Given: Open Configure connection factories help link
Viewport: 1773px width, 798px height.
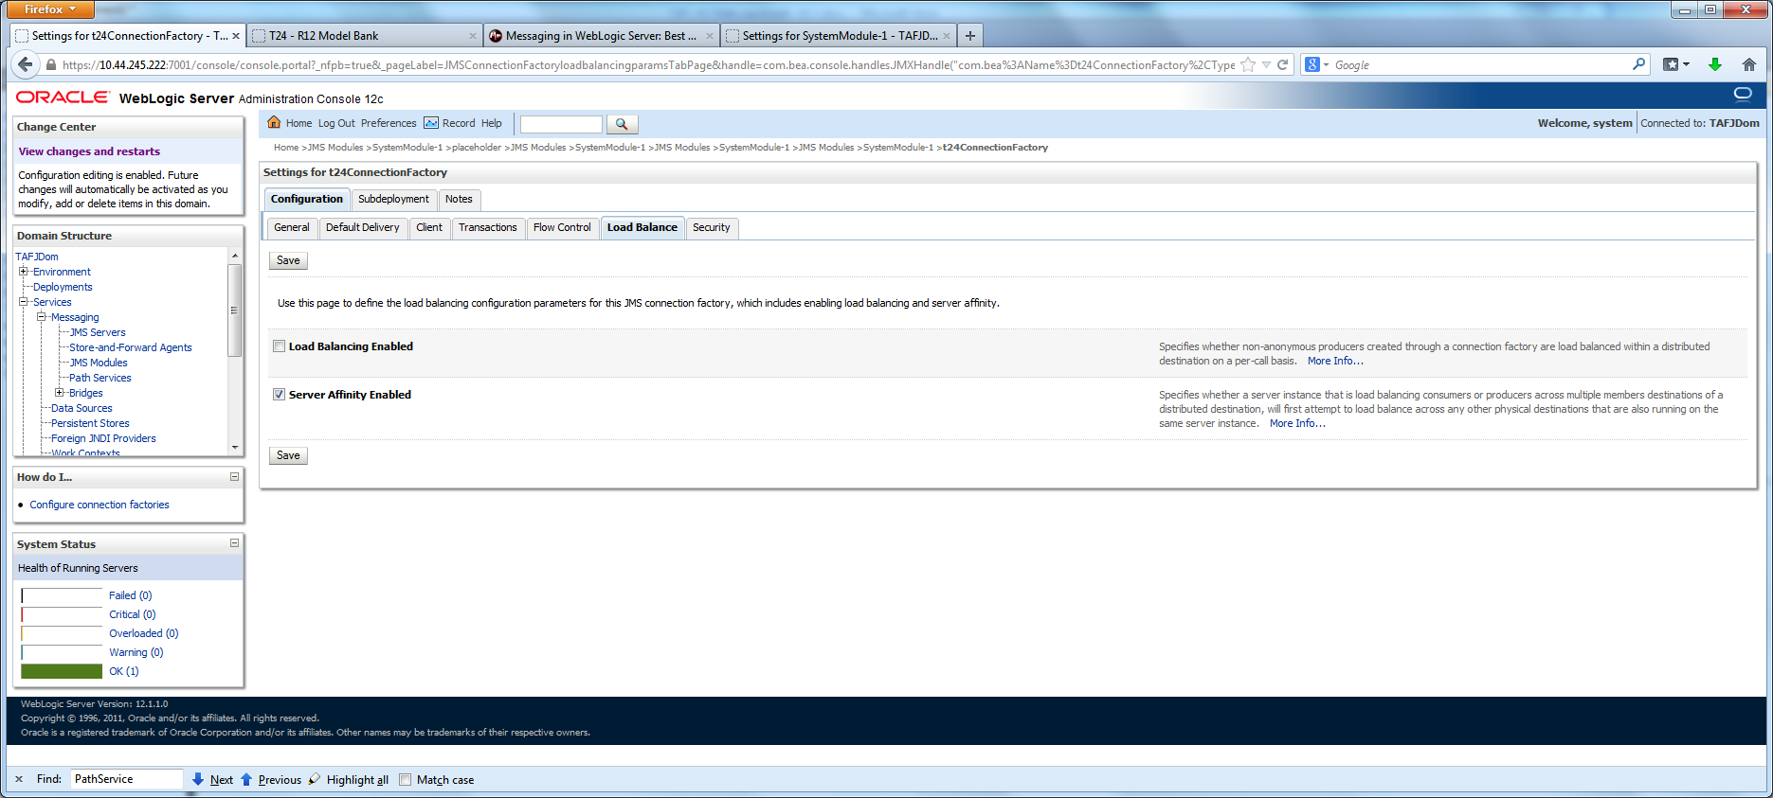Looking at the screenshot, I should click(x=100, y=505).
